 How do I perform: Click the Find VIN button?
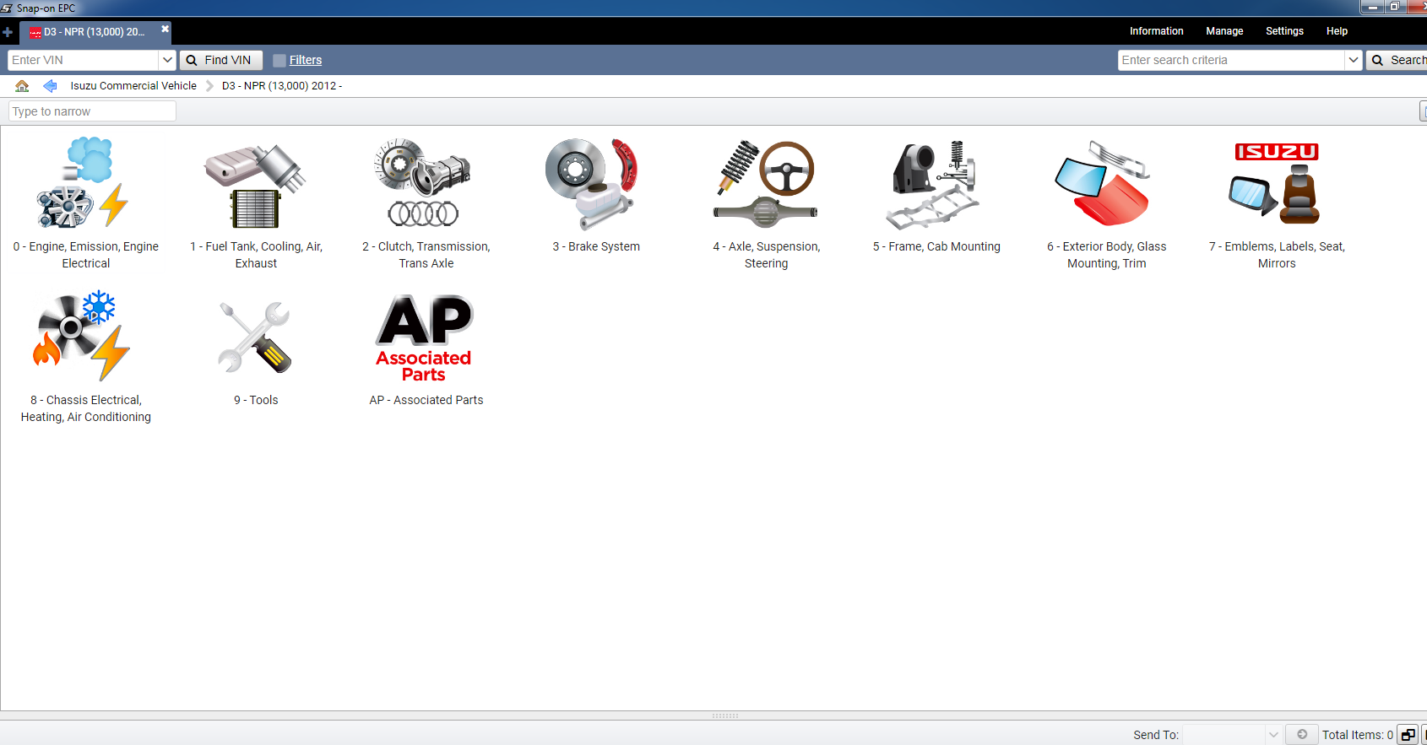[220, 60]
